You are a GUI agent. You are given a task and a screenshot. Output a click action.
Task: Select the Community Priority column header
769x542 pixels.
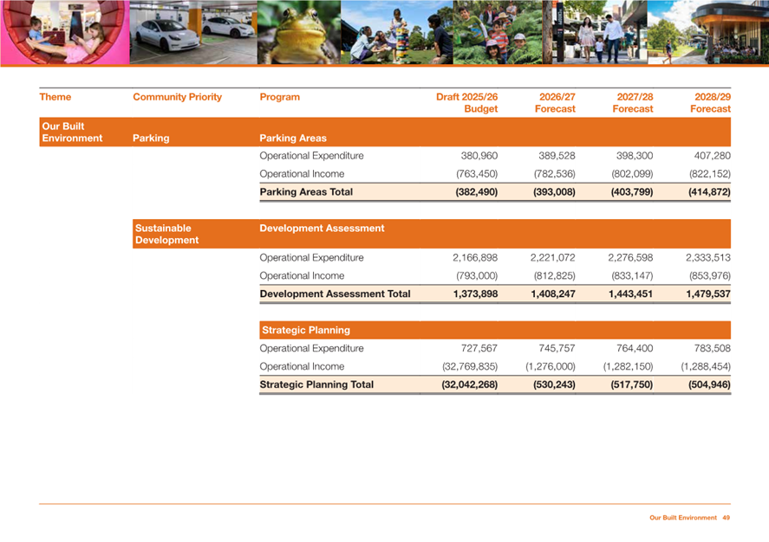coord(177,97)
